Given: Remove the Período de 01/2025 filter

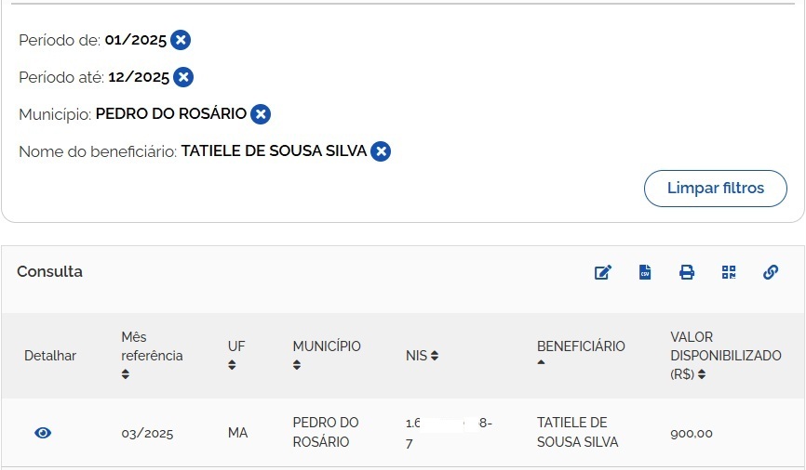Looking at the screenshot, I should click(x=181, y=40).
